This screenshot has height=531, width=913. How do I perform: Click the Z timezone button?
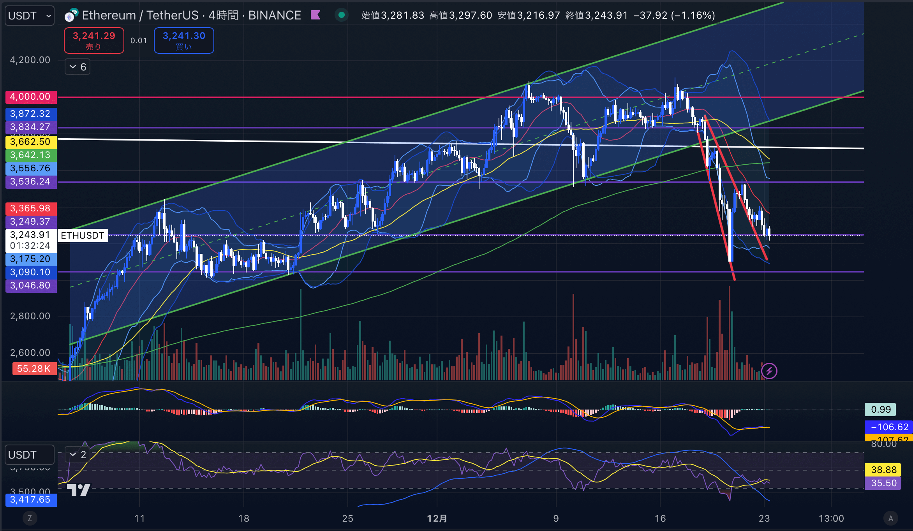click(x=30, y=518)
